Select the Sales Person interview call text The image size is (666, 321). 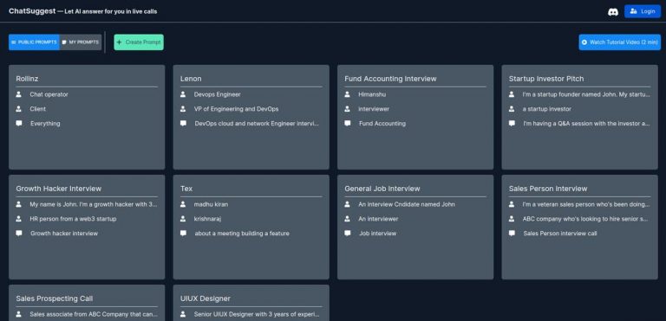coord(560,234)
